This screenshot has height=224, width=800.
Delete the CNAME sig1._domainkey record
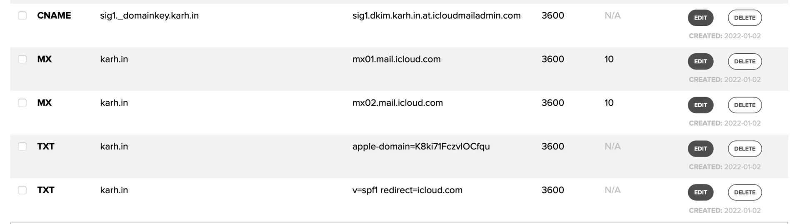point(745,18)
